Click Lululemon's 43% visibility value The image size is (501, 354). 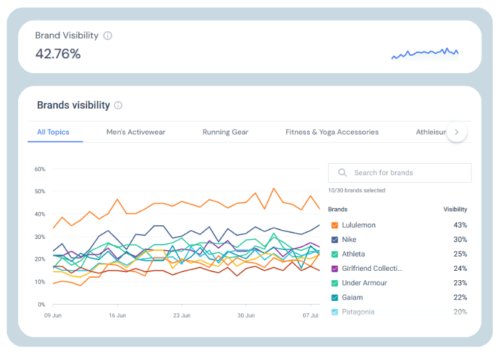(x=460, y=225)
